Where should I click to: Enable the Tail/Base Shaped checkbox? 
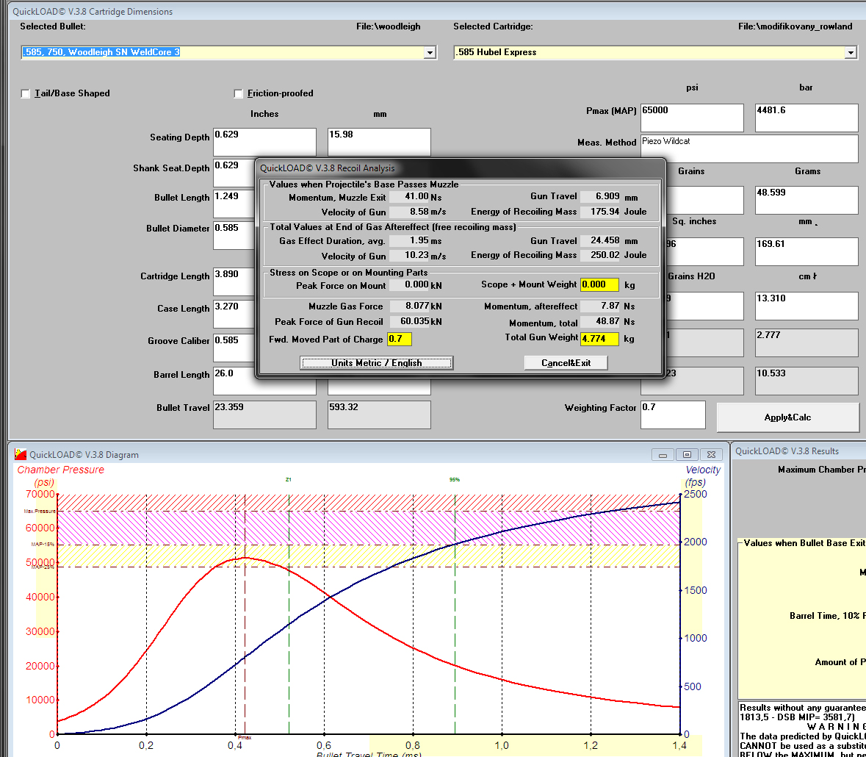26,93
